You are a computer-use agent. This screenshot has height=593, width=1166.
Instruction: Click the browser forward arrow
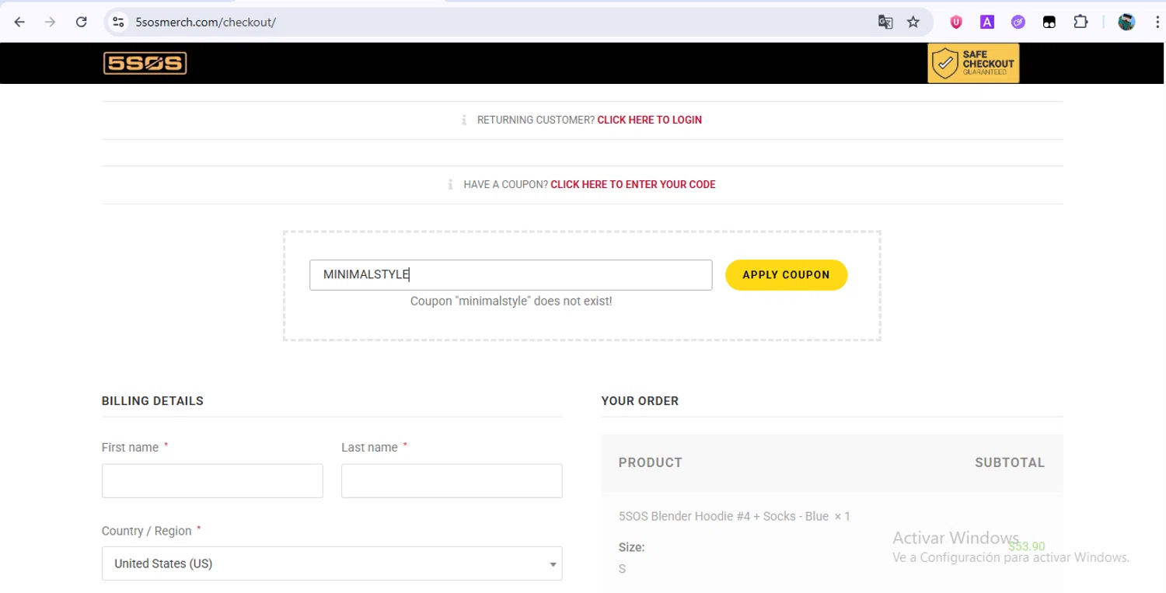pos(50,22)
